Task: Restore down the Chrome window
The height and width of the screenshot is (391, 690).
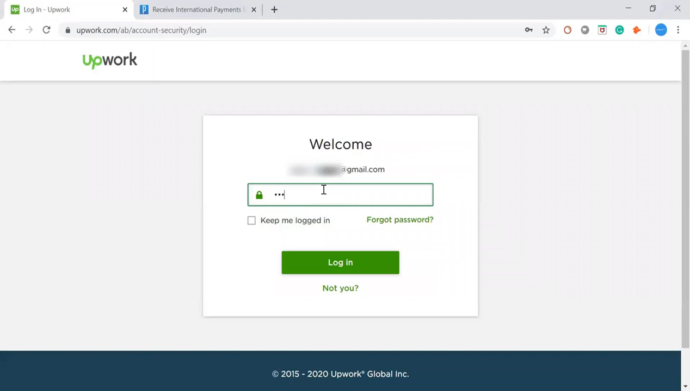Action: point(652,9)
